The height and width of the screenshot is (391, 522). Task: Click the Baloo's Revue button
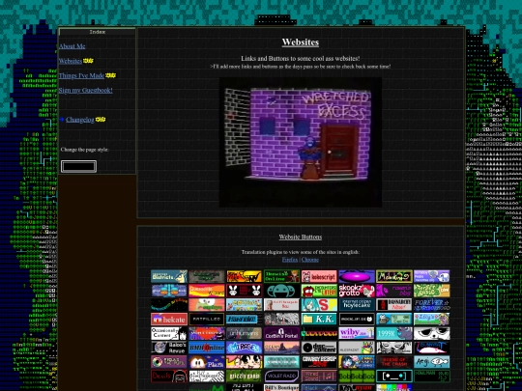coord(169,348)
